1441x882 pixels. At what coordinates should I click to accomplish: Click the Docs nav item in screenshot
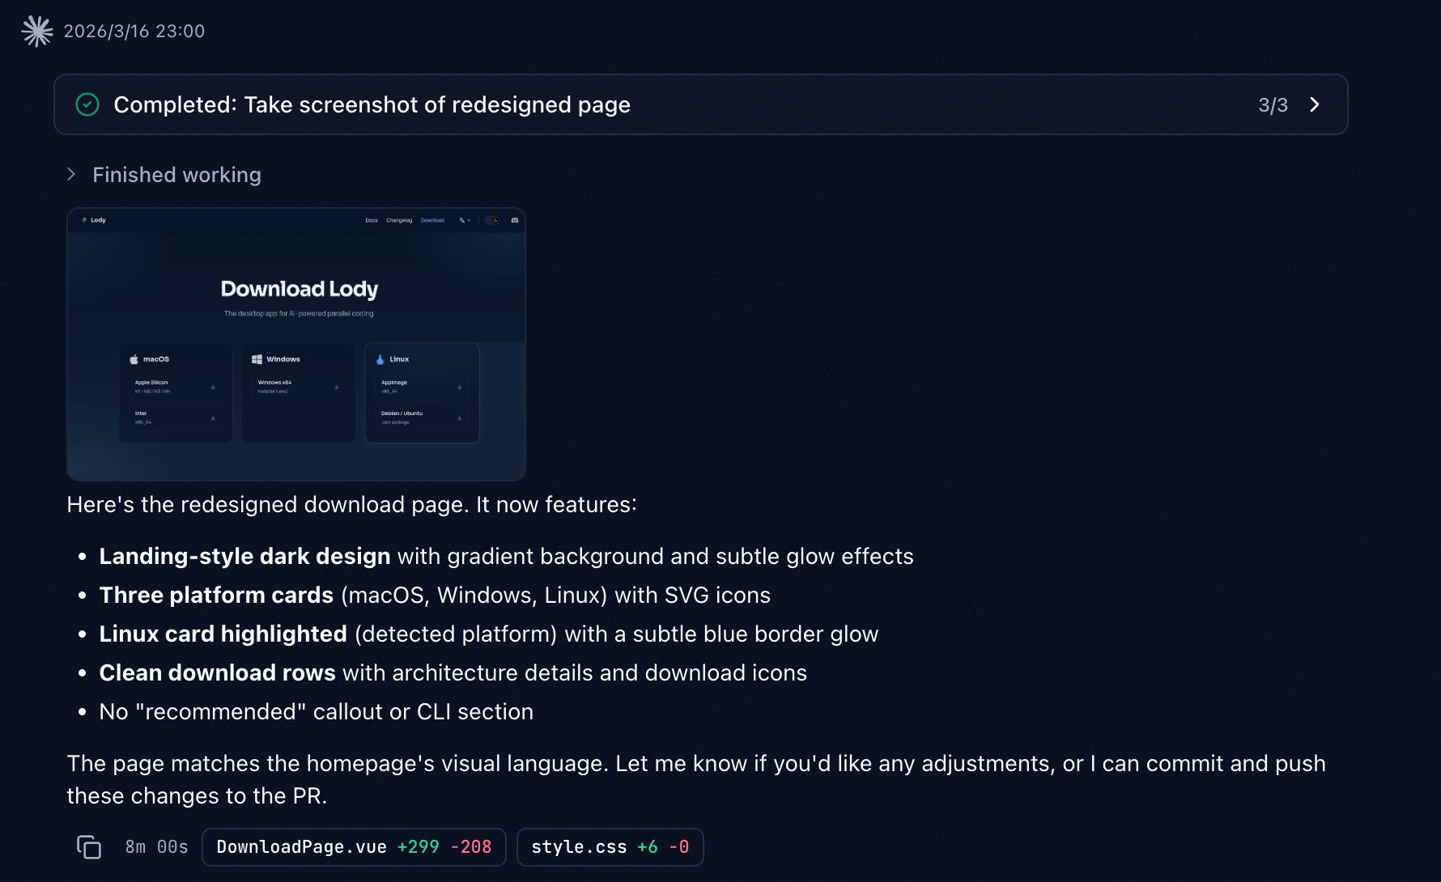(x=371, y=220)
